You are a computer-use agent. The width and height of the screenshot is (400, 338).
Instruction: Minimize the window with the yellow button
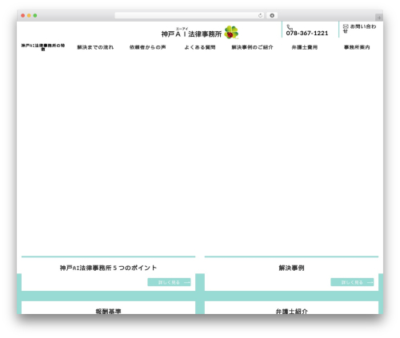tap(29, 16)
